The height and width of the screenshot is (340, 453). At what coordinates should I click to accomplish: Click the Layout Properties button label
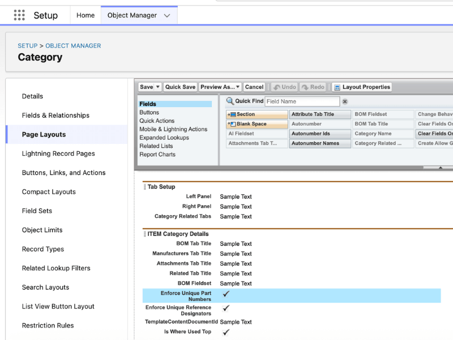pyautogui.click(x=366, y=87)
